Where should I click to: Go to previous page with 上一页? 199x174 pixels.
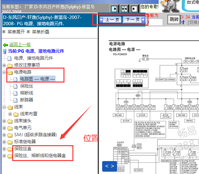(x=110, y=20)
